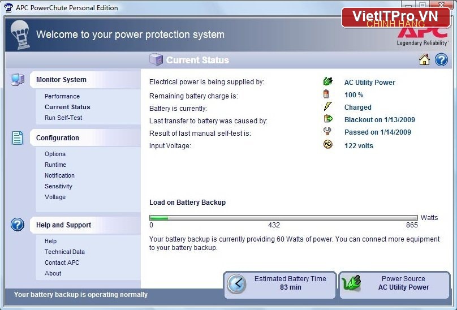Click the 100 % battery charge value

pos(353,95)
